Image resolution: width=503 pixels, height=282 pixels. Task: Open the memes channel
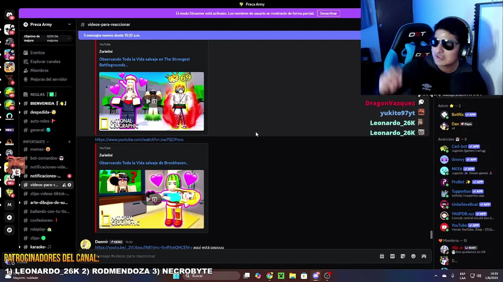[40, 149]
